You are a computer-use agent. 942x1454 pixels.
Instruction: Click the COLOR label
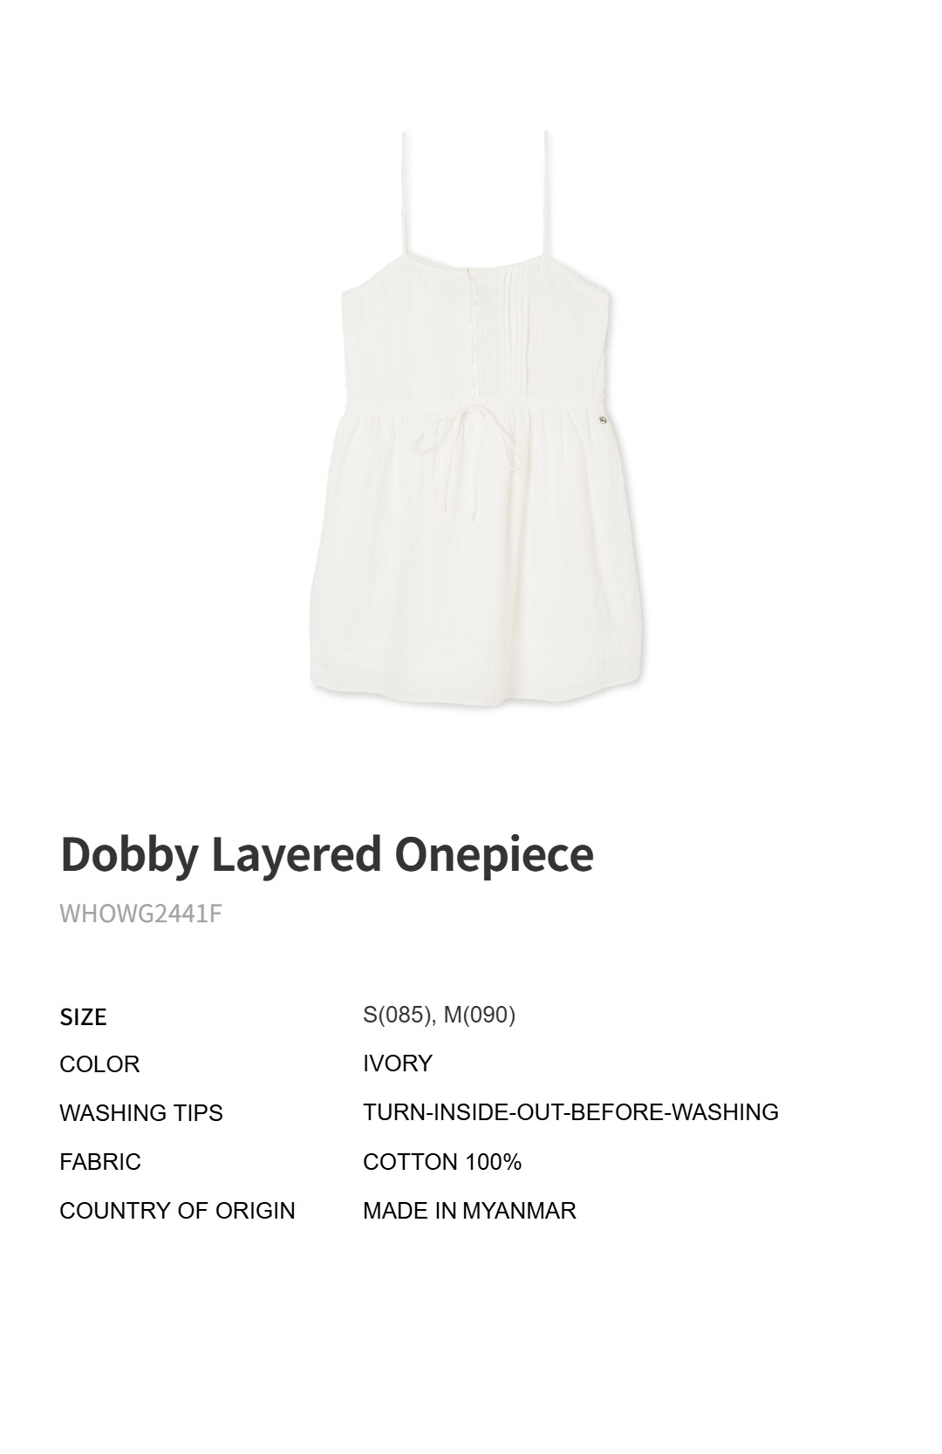[x=99, y=1064]
